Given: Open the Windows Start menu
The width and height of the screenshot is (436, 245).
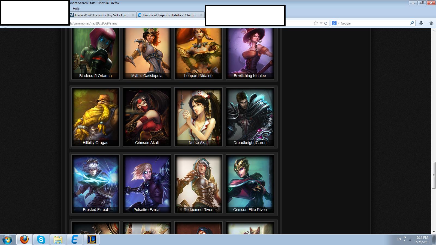Looking at the screenshot, I should click(8, 240).
